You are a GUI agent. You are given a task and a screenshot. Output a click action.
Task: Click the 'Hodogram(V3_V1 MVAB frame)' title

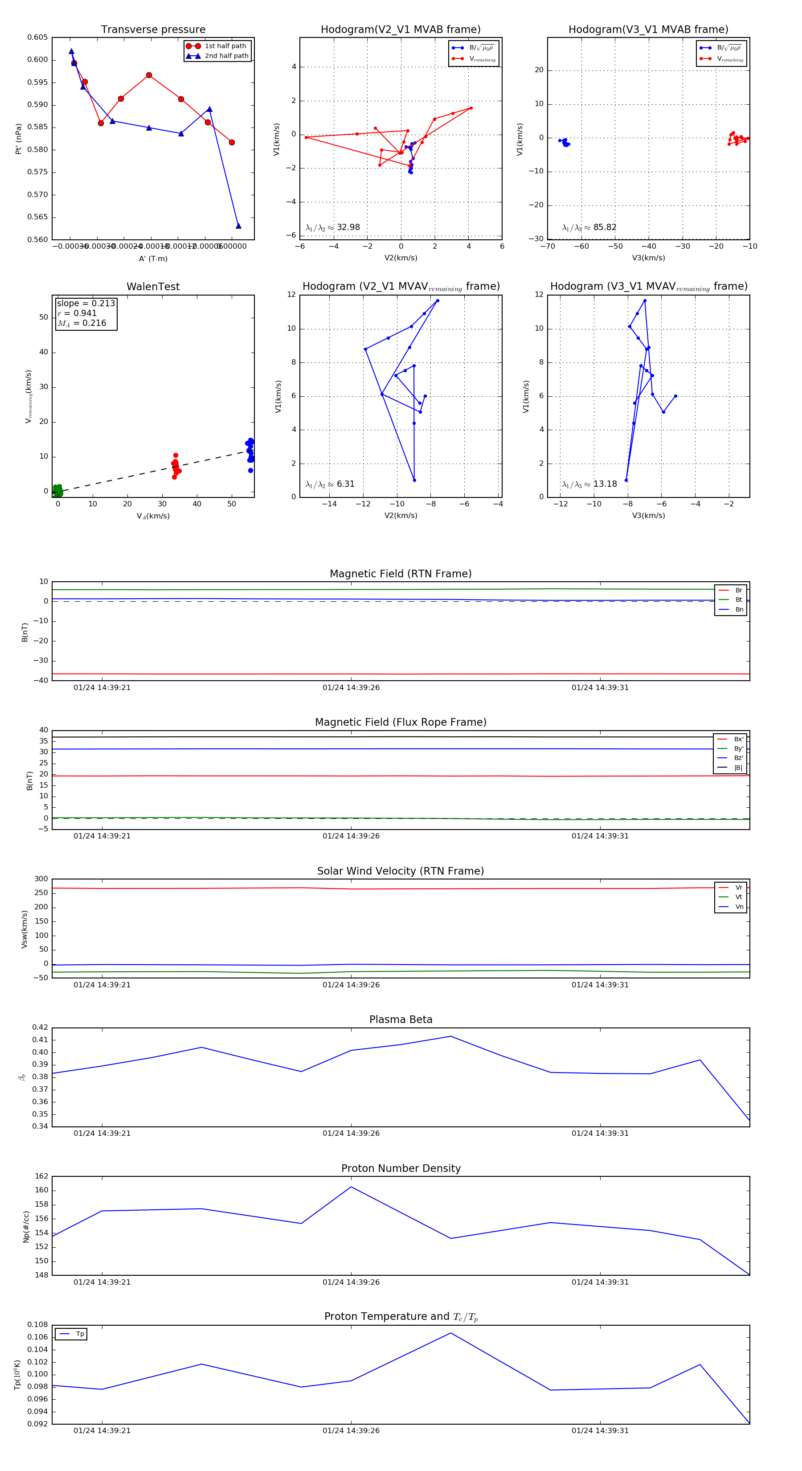(648, 30)
